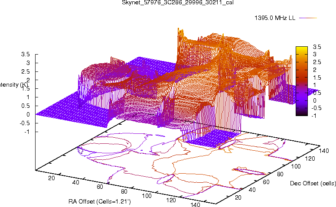The image size is (336, 207).
Task: Click the 120 tick on the Dec Offset axis
Action: pos(310,158)
